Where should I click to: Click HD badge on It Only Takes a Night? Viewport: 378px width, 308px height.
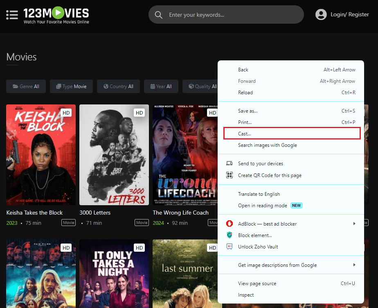pyautogui.click(x=139, y=248)
